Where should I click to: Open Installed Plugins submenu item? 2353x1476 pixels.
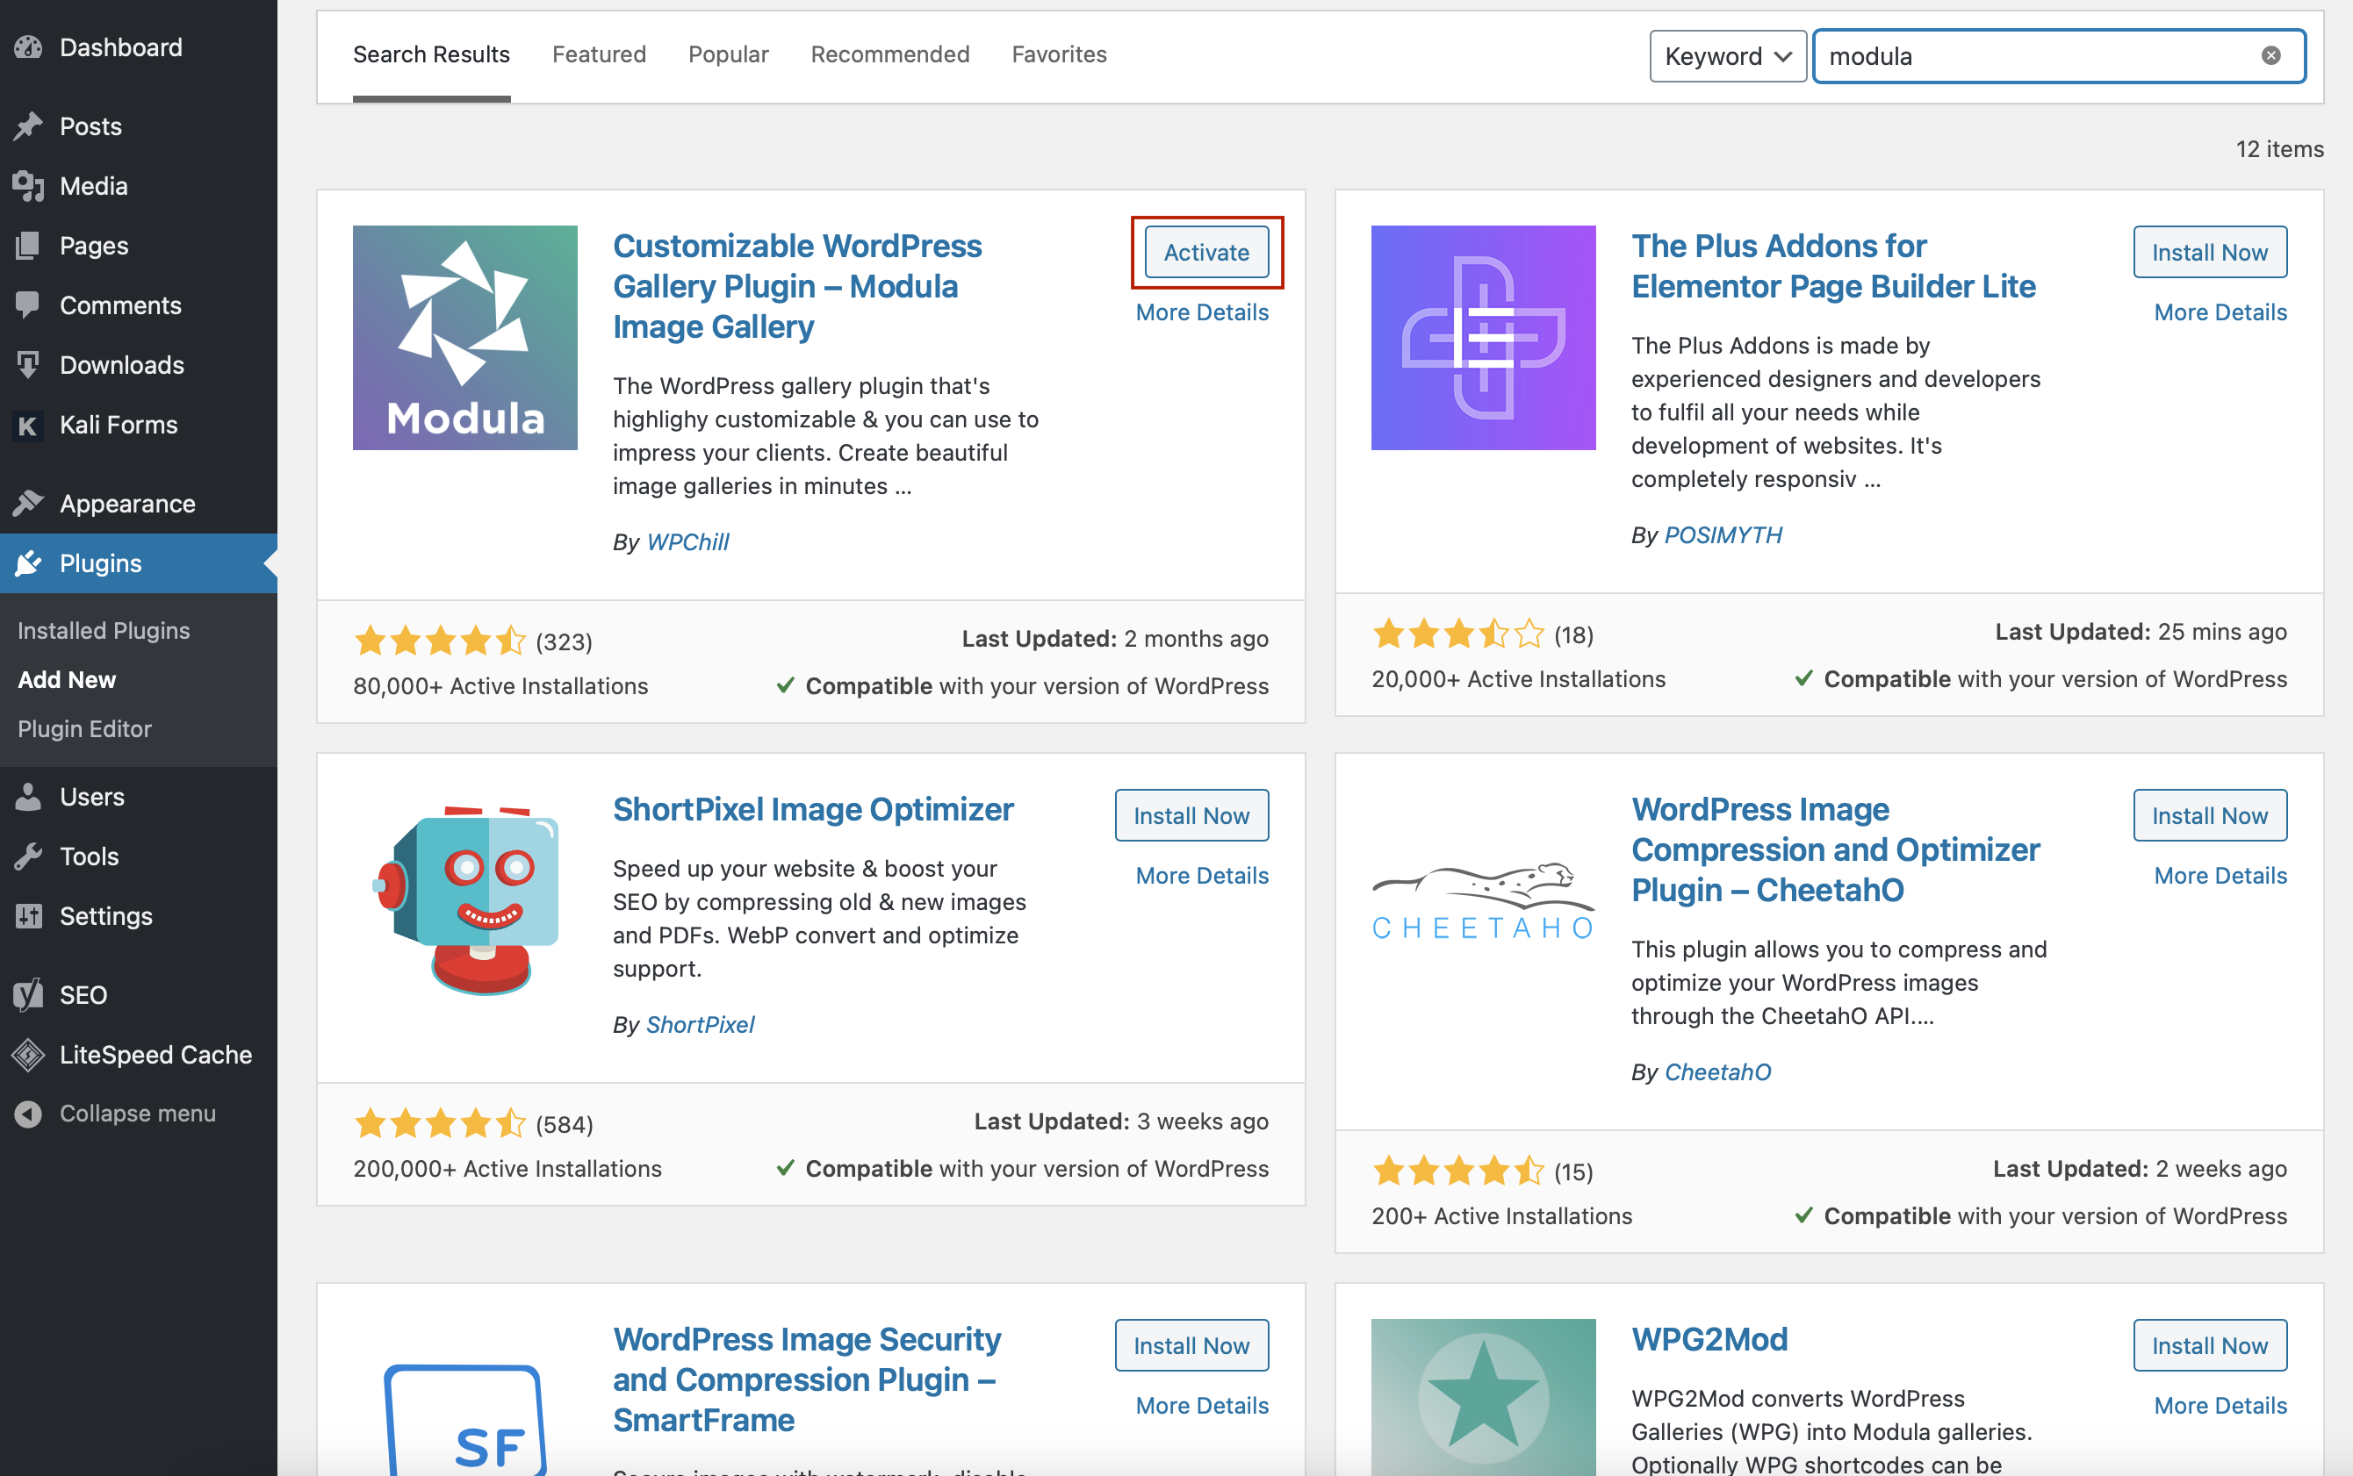(104, 631)
